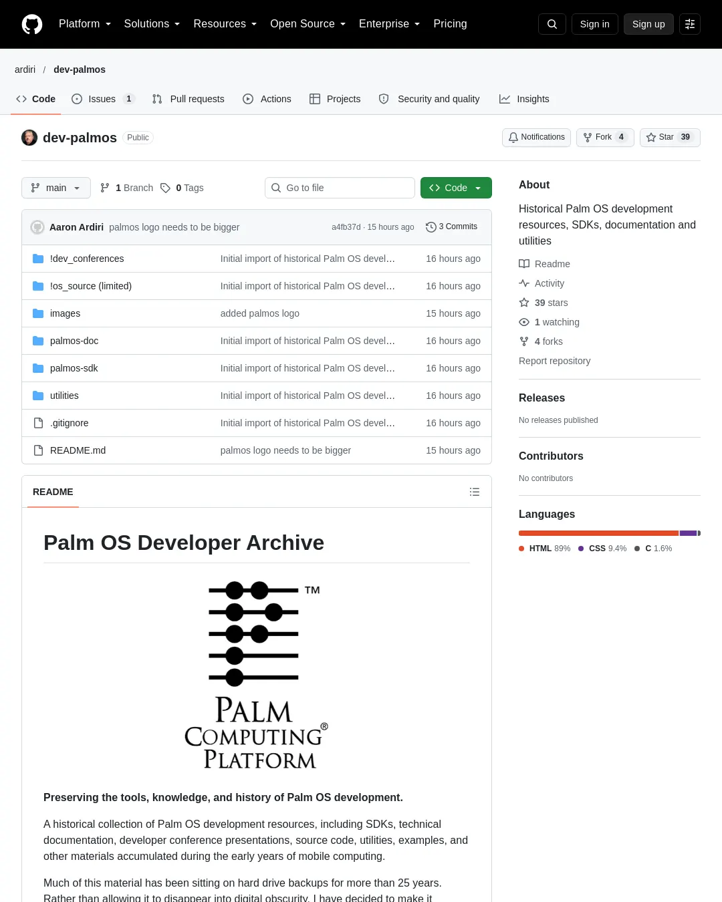
Task: Click the CSS 9.4% language entry
Action: (603, 549)
